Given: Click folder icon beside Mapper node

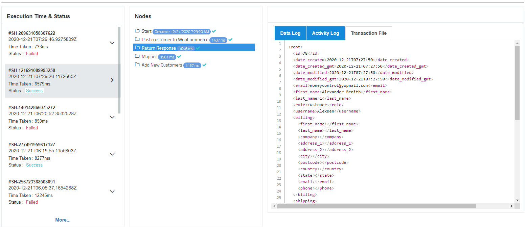Looking at the screenshot, I should pos(137,56).
